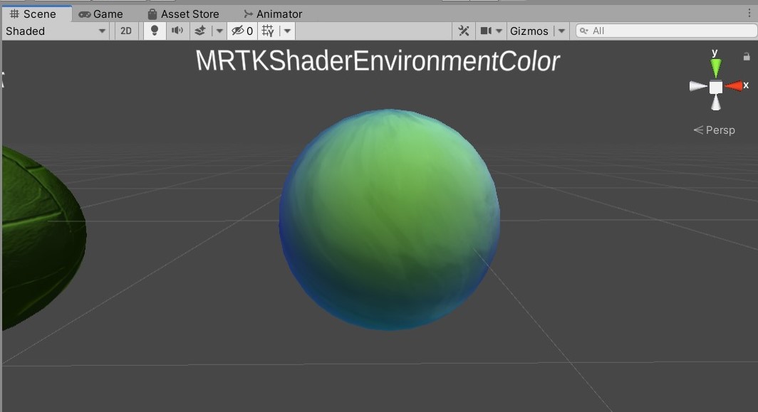Toggle scene grid visibility icon
758x412 pixels.
(268, 31)
